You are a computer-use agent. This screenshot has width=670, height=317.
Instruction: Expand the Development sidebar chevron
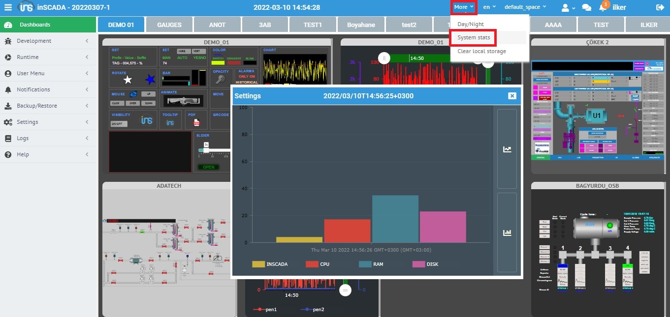87,41
